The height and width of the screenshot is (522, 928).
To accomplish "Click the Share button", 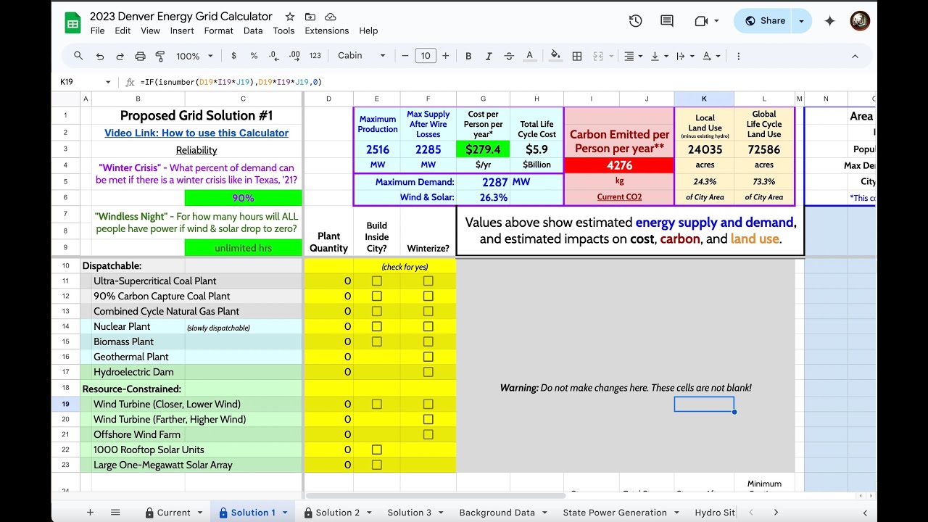I will click(x=764, y=21).
